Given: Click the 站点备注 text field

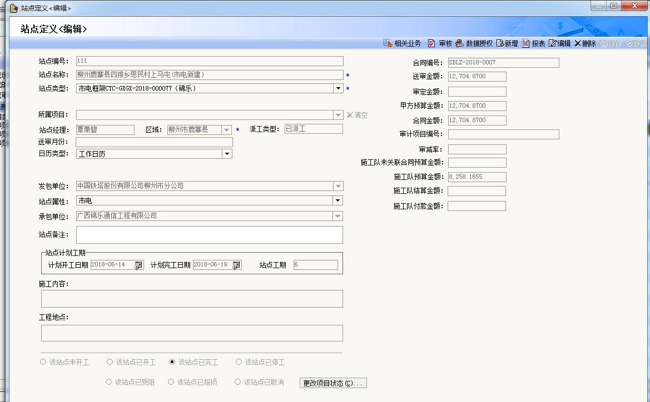Looking at the screenshot, I should (209, 235).
